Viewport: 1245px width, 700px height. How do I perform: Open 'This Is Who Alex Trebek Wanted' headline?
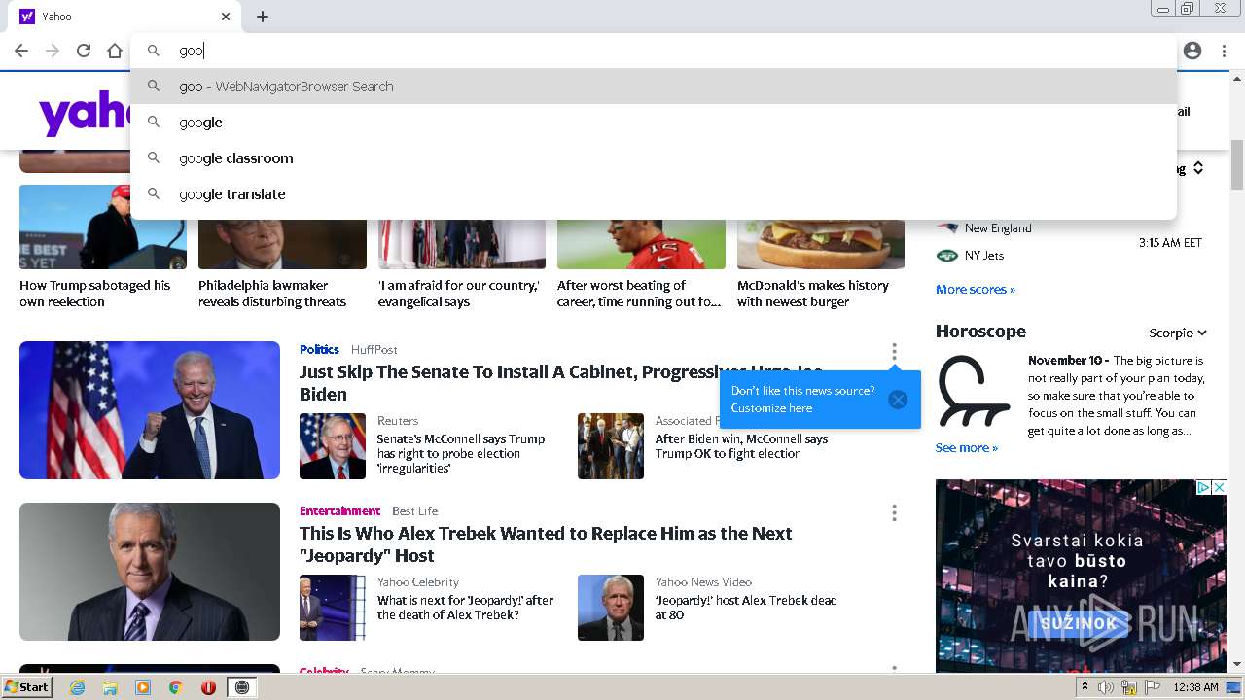546,544
